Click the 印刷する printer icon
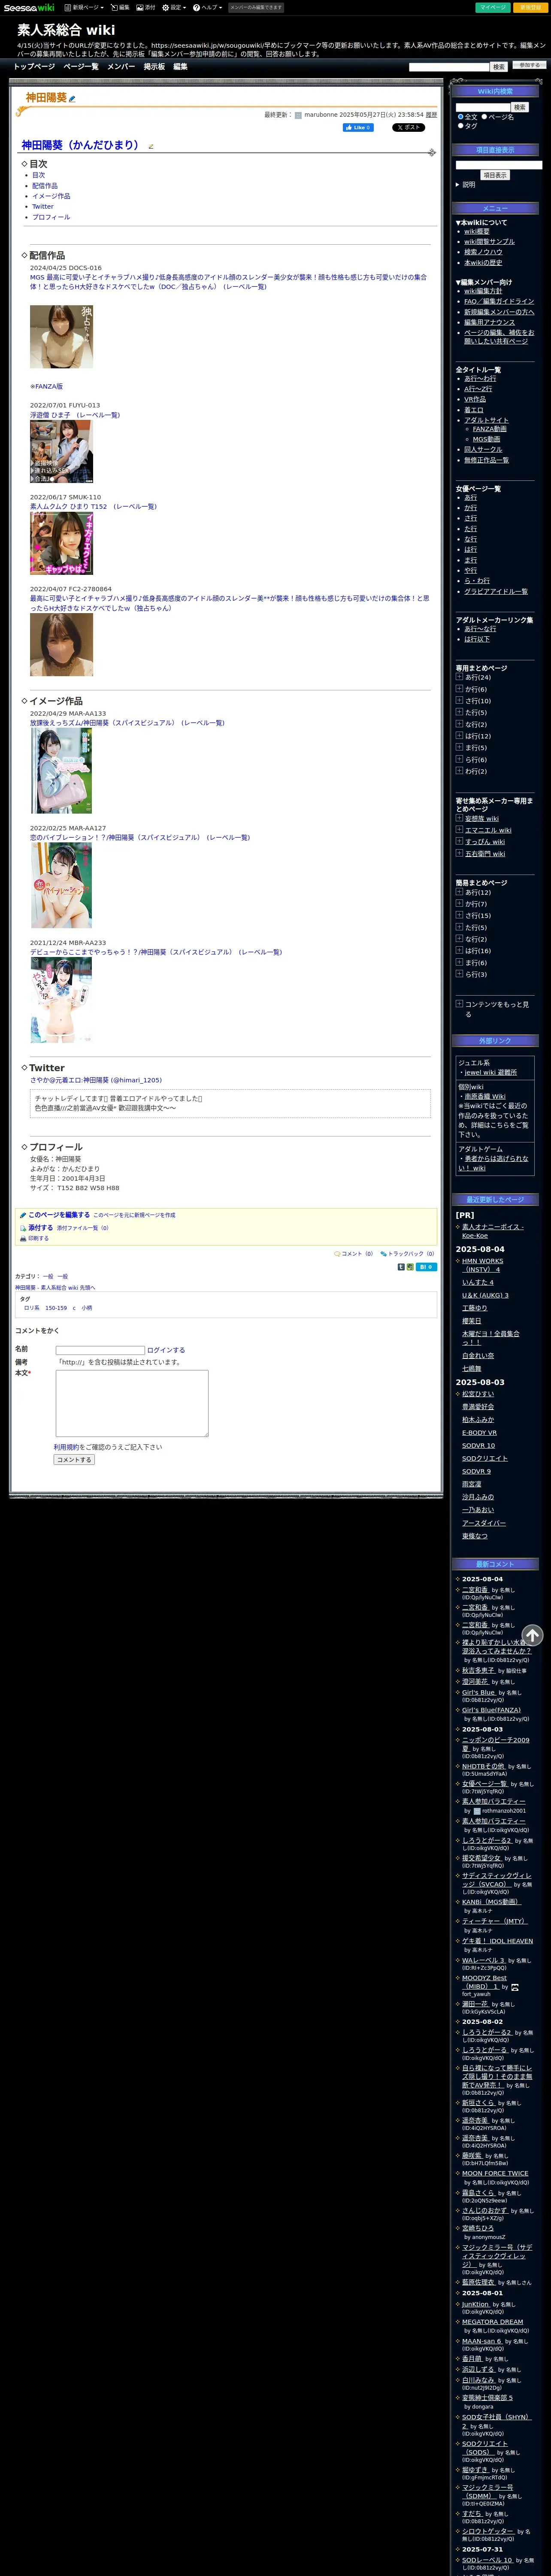The height and width of the screenshot is (2576, 551). pyautogui.click(x=23, y=1238)
